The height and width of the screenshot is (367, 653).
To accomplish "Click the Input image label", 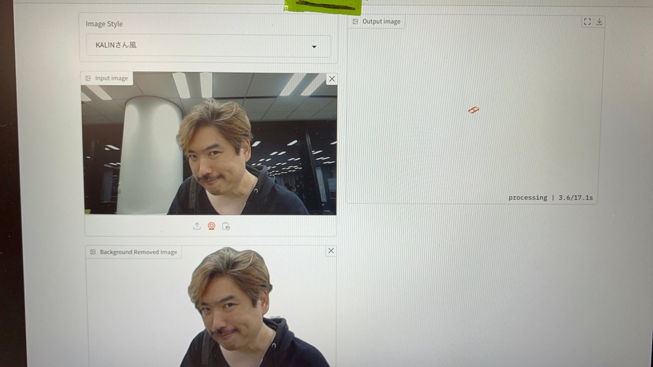I will (107, 78).
